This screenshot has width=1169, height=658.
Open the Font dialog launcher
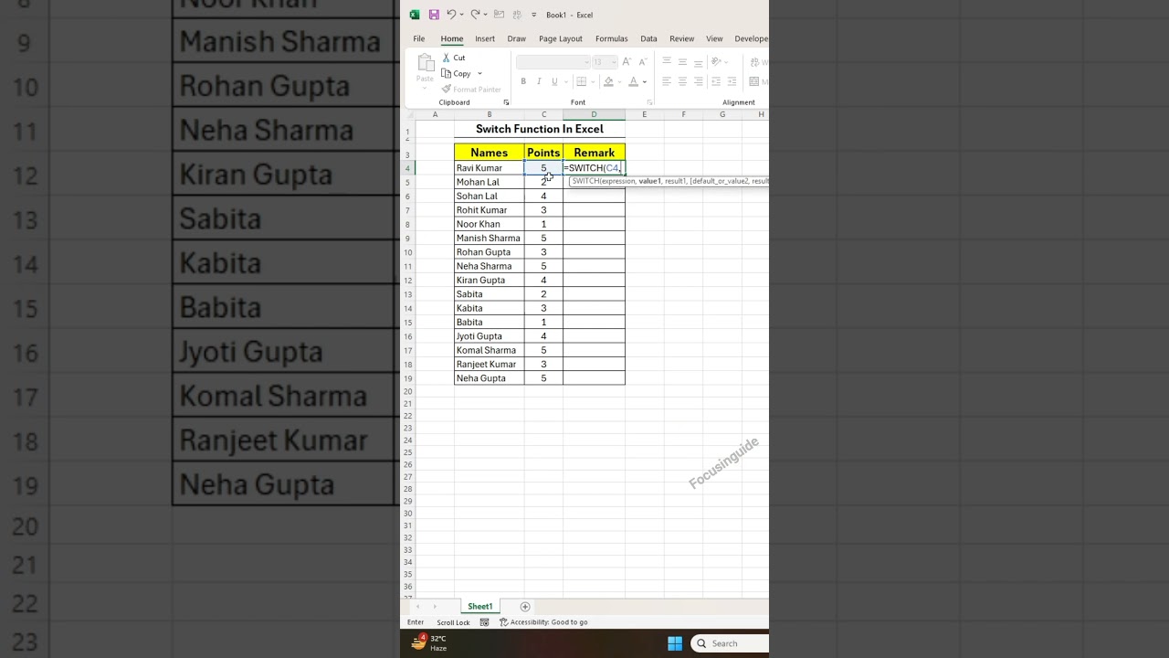(649, 102)
